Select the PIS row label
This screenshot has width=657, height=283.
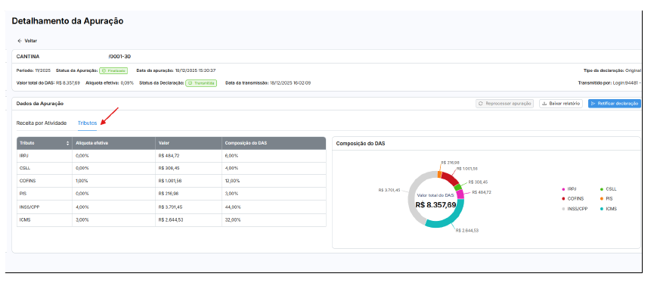click(x=22, y=194)
